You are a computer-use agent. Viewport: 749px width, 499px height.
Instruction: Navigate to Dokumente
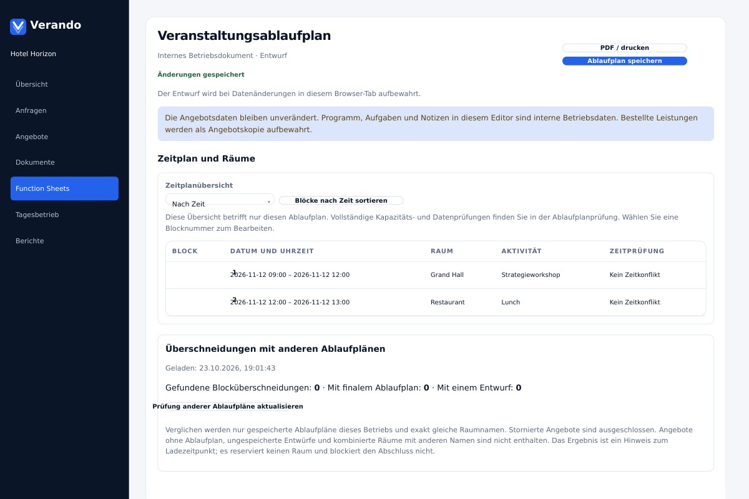(x=64, y=162)
